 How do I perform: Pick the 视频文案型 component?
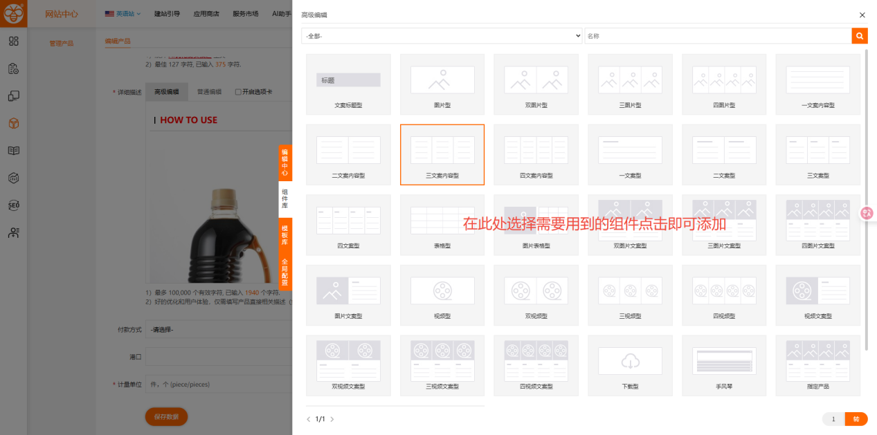[x=818, y=295]
